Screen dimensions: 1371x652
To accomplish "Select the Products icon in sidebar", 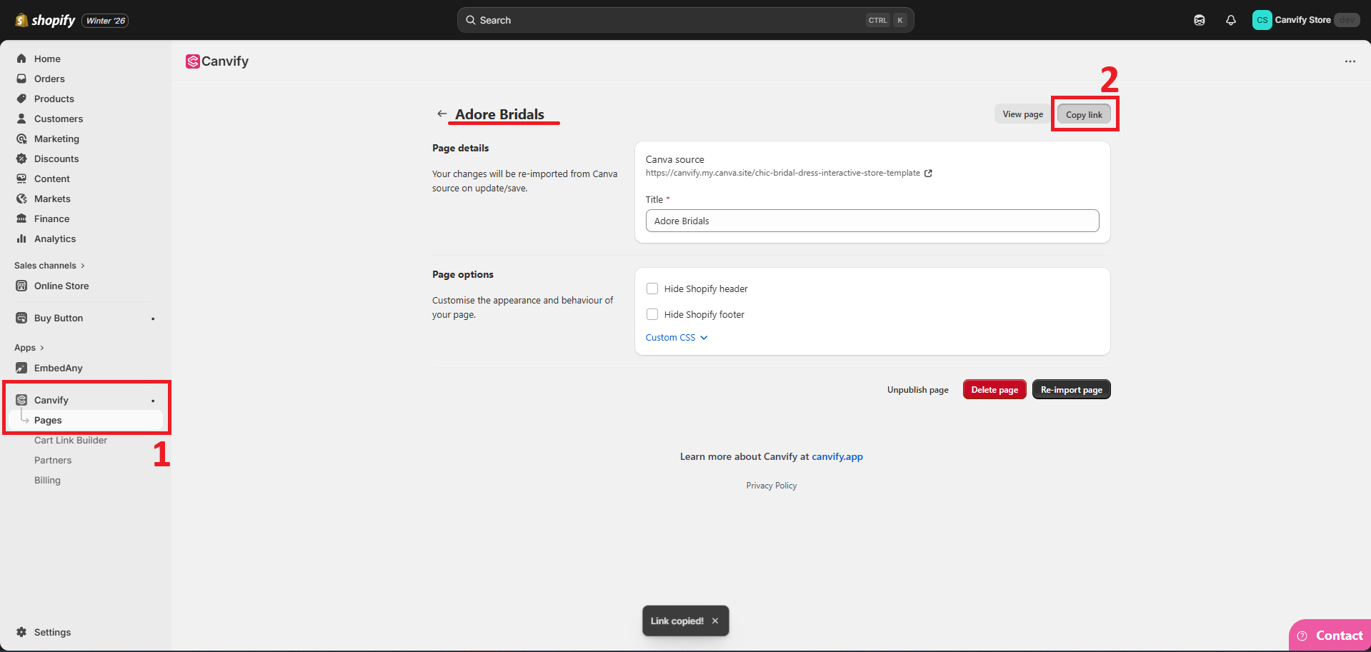I will click(x=21, y=99).
